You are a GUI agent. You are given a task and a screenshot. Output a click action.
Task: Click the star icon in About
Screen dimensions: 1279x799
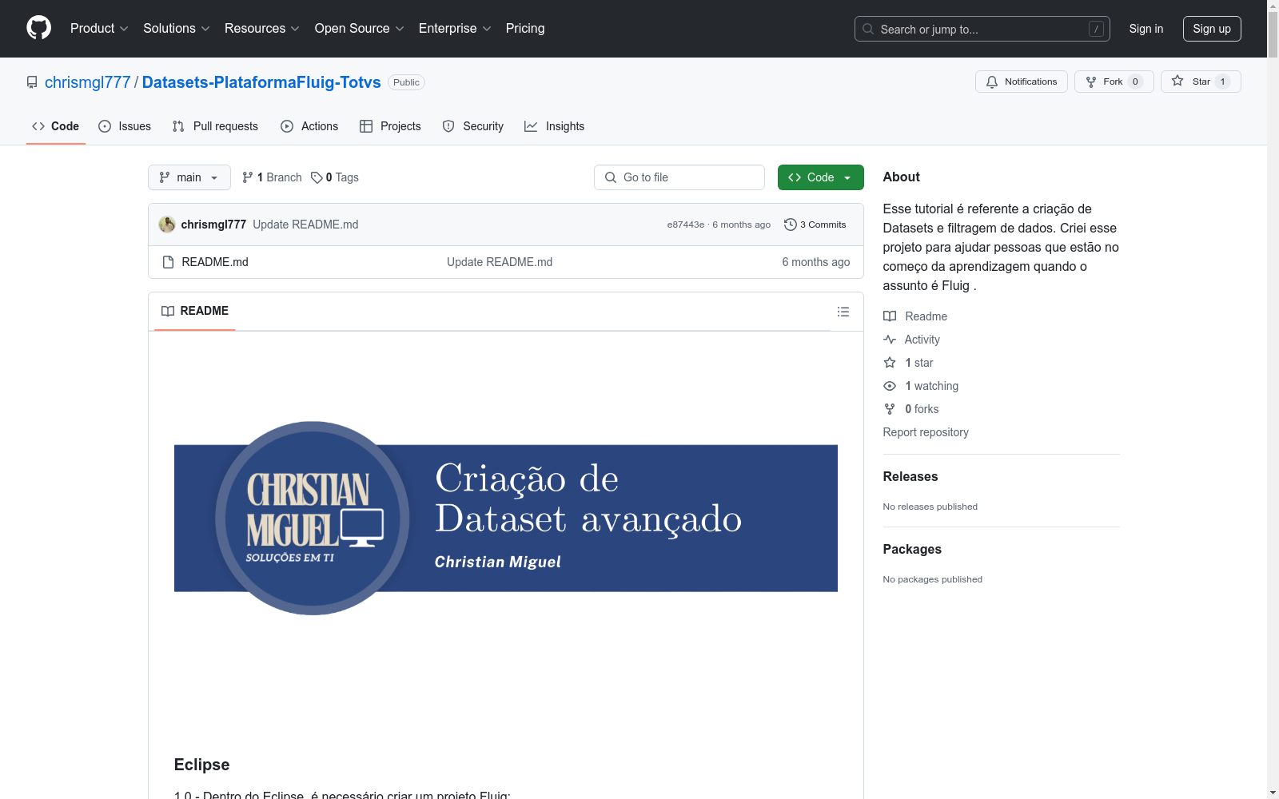coord(890,363)
